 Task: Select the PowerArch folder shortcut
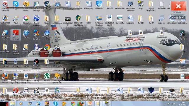tap(26, 48)
